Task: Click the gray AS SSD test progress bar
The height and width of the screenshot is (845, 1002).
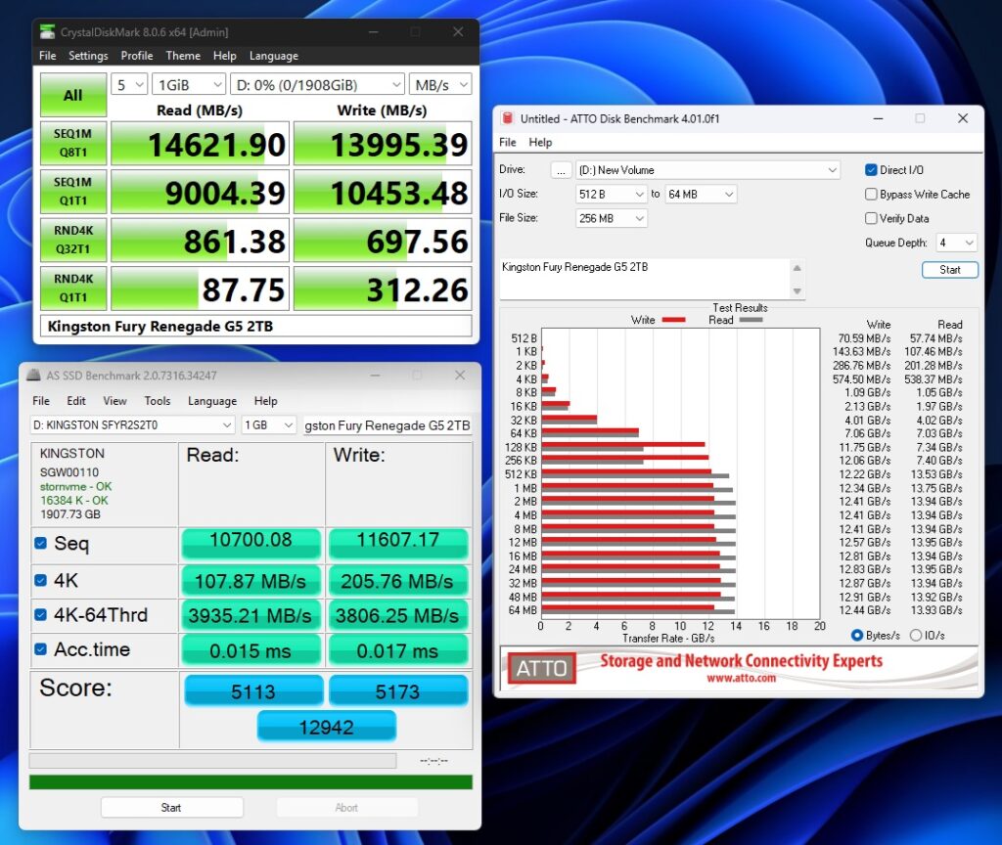Action: (x=212, y=761)
